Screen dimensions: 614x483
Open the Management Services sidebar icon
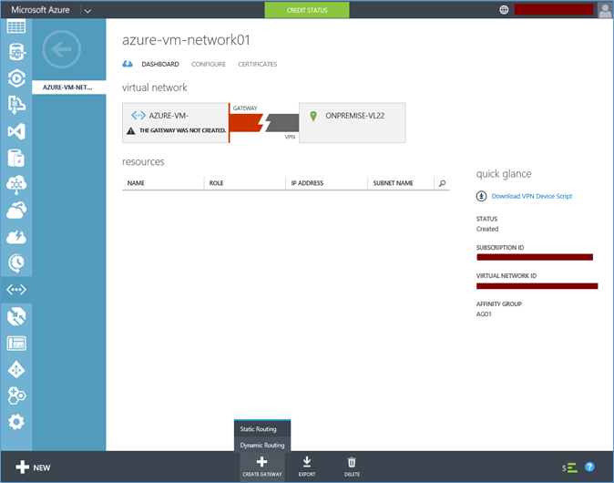(16, 344)
